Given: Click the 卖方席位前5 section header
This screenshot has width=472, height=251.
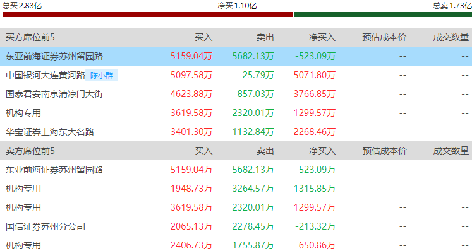Looking at the screenshot, I should click(x=30, y=151).
